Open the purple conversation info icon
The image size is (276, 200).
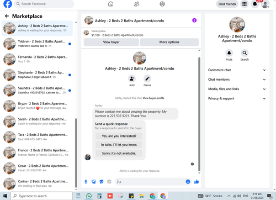click(194, 20)
